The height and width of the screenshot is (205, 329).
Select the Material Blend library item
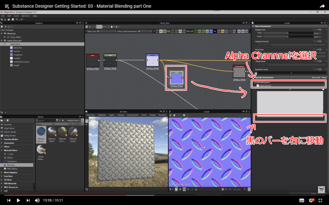pos(52,134)
